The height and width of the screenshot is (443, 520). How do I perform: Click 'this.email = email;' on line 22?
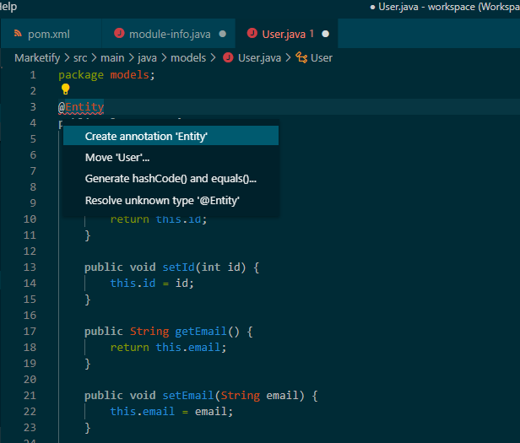point(171,412)
